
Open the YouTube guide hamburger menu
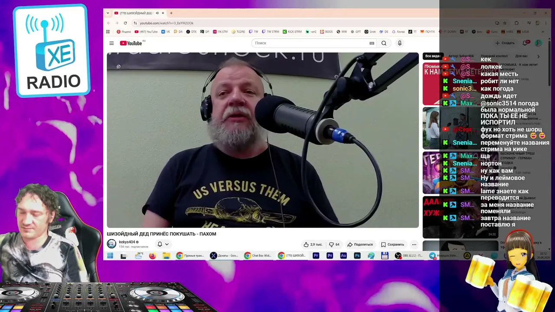tap(111, 43)
